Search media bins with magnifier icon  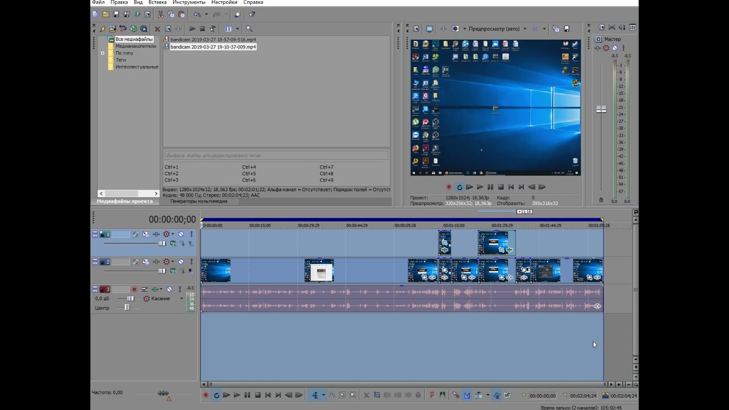tap(249, 28)
